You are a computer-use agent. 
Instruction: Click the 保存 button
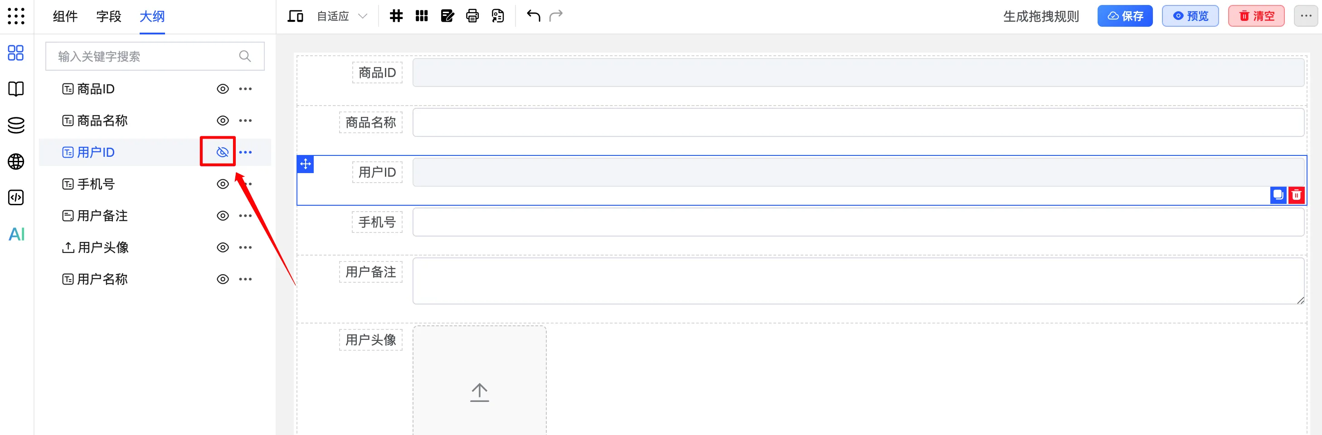1124,16
